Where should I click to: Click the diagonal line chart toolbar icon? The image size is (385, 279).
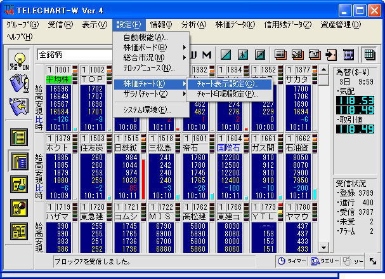coord(225,55)
